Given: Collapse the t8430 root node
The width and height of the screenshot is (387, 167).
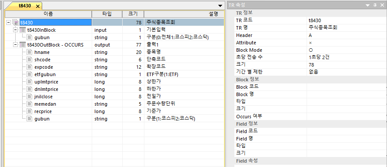Looking at the screenshot, I should tap(9, 23).
